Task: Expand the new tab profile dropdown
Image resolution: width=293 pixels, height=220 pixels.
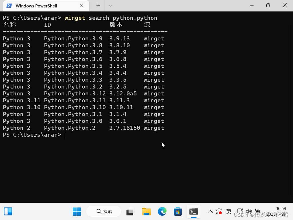Action: pos(111,6)
